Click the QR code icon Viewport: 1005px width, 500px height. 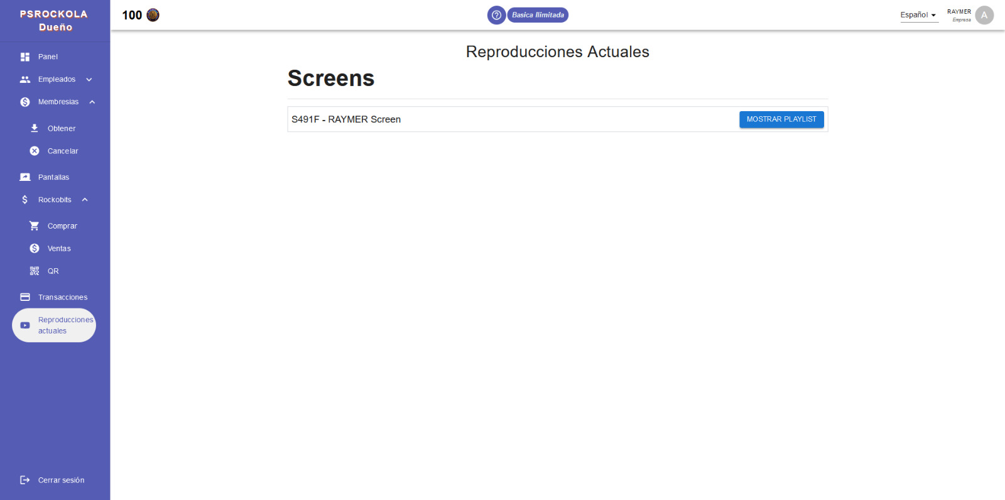35,271
